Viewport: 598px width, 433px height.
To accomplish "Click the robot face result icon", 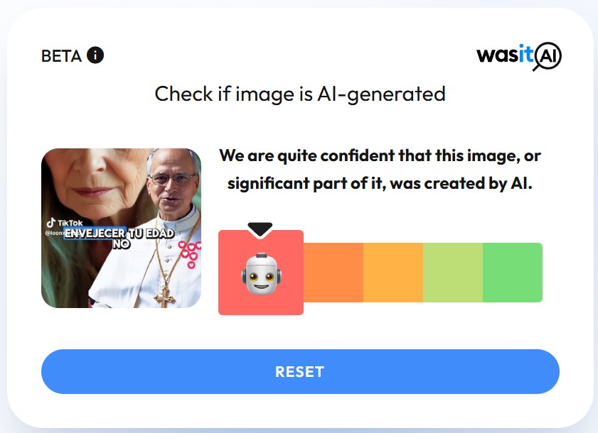I will coord(261,273).
